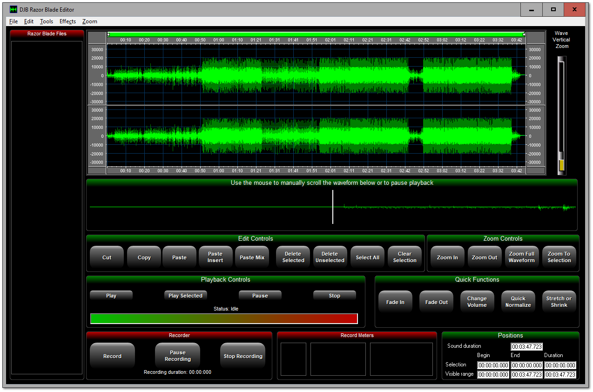The image size is (593, 392).
Task: Apply the Fade In function
Action: point(395,302)
